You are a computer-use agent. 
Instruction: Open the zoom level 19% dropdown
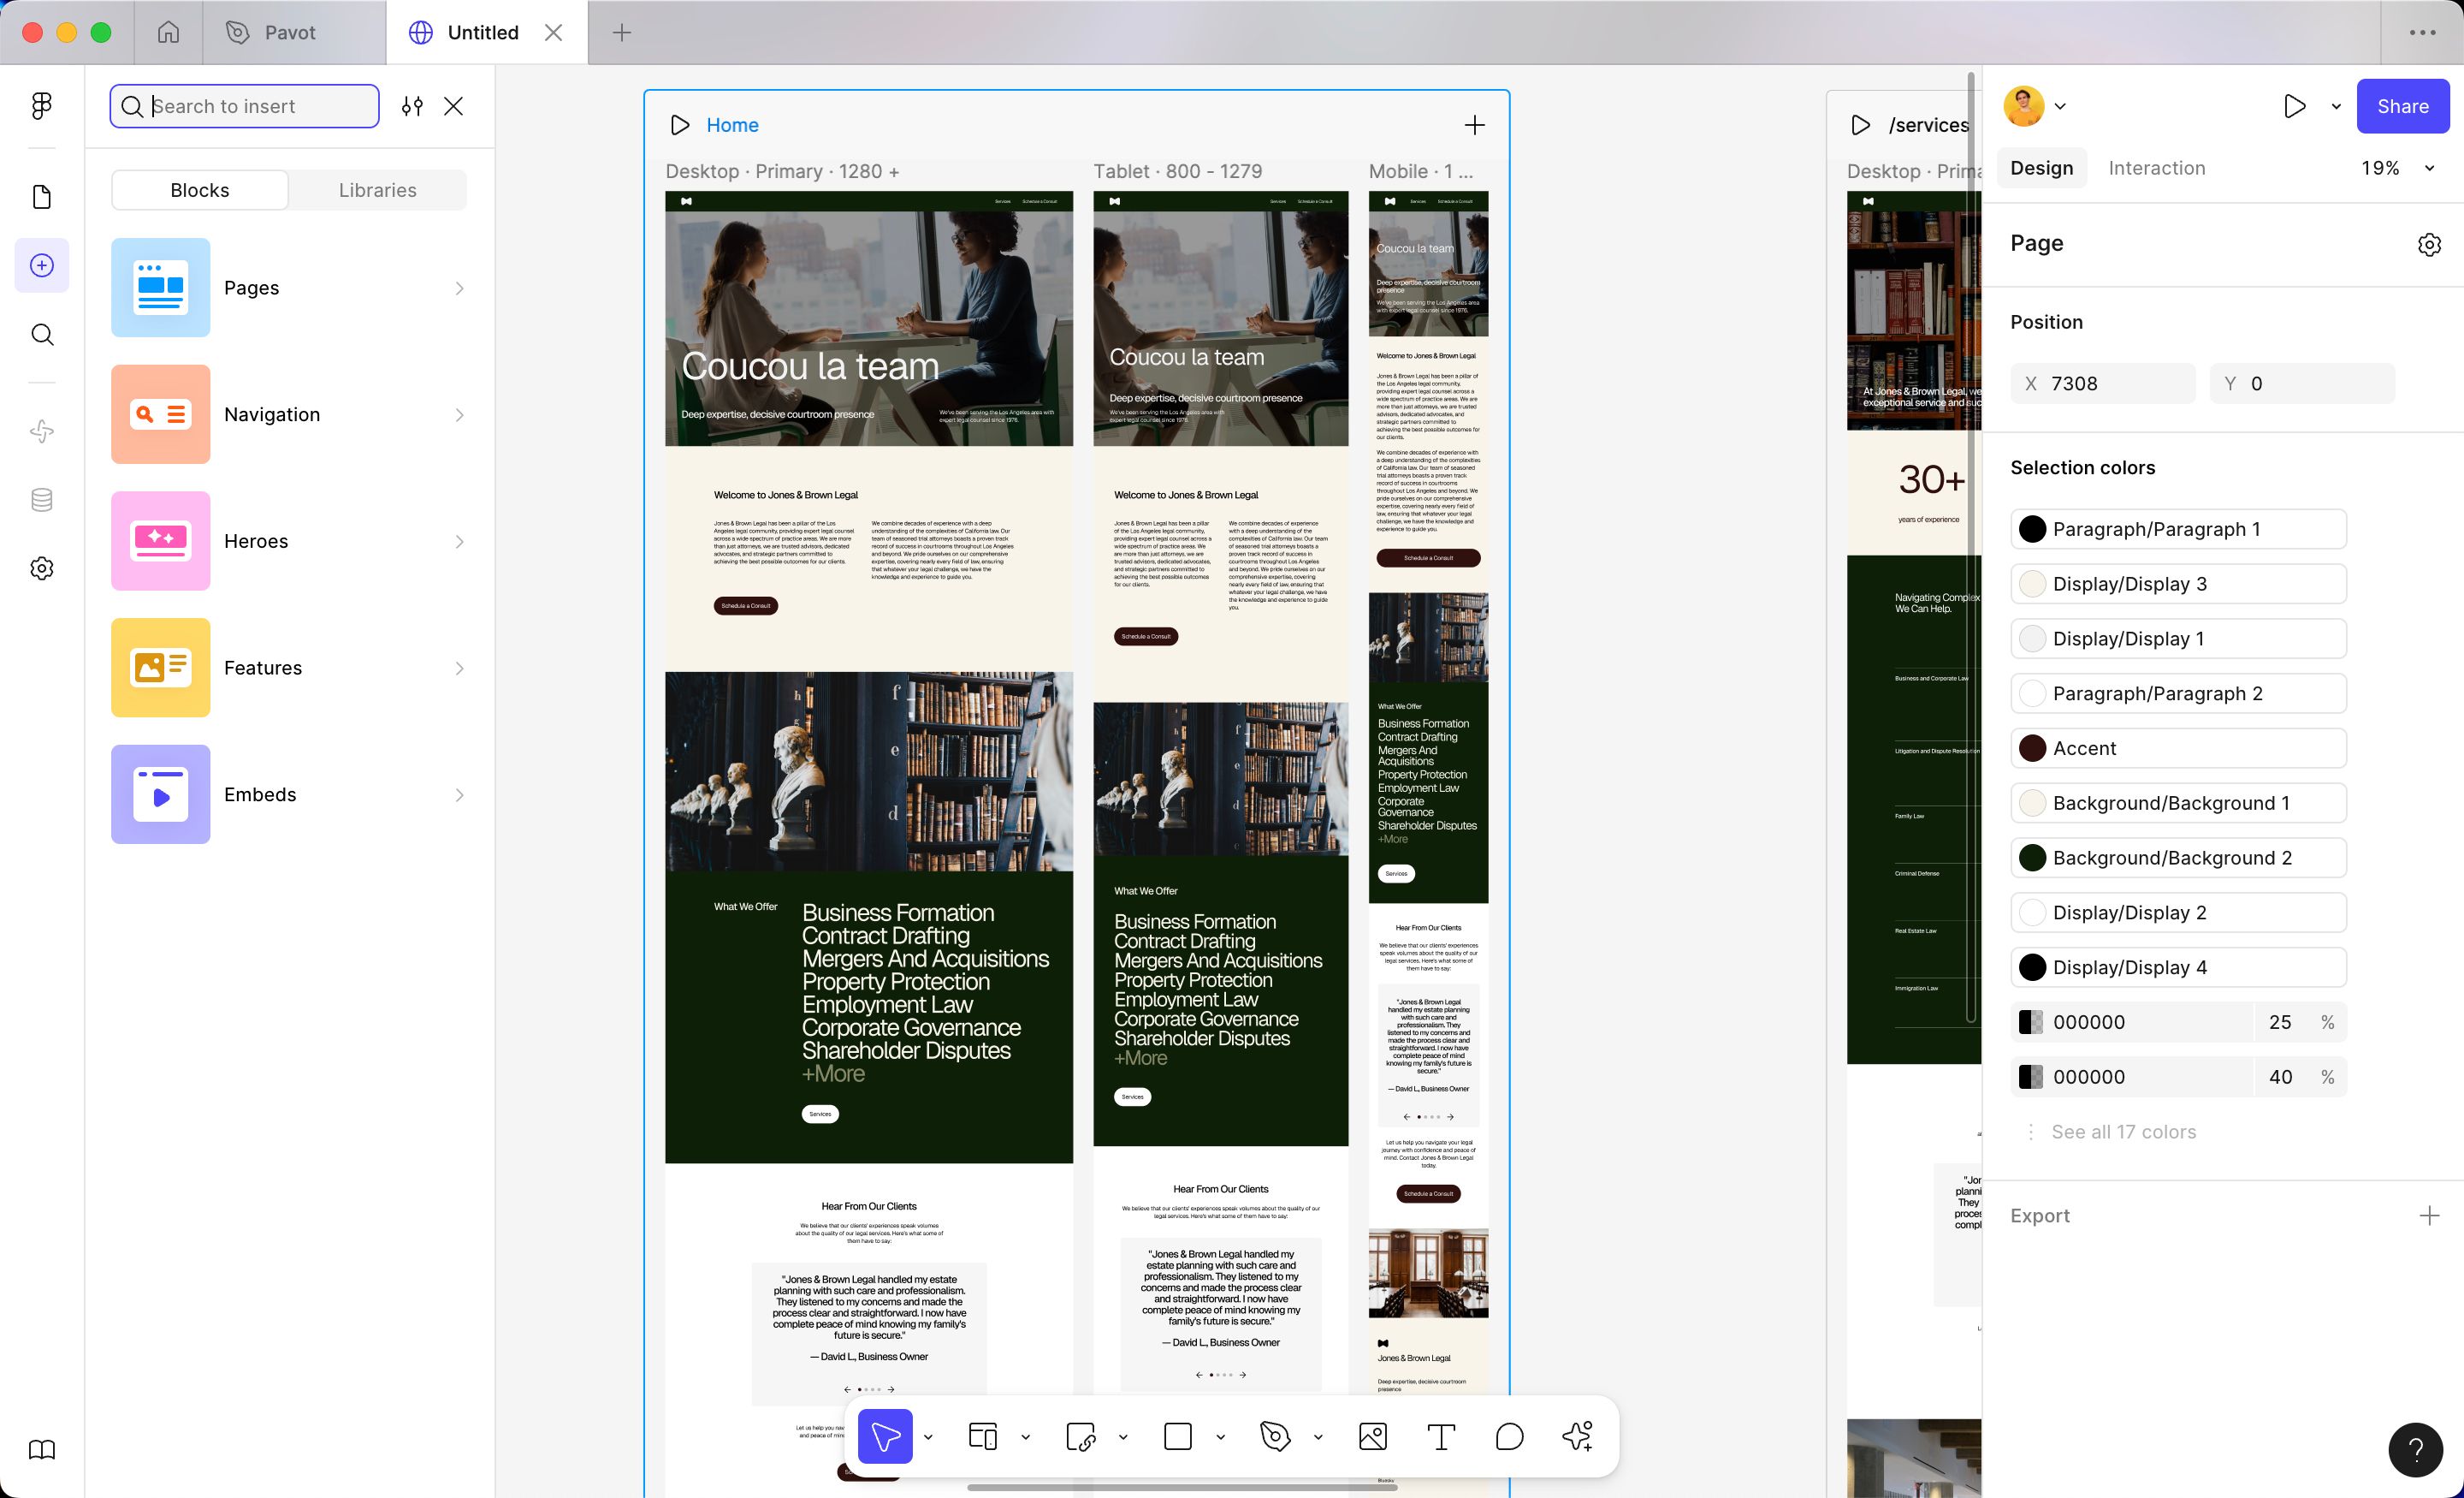[2396, 168]
